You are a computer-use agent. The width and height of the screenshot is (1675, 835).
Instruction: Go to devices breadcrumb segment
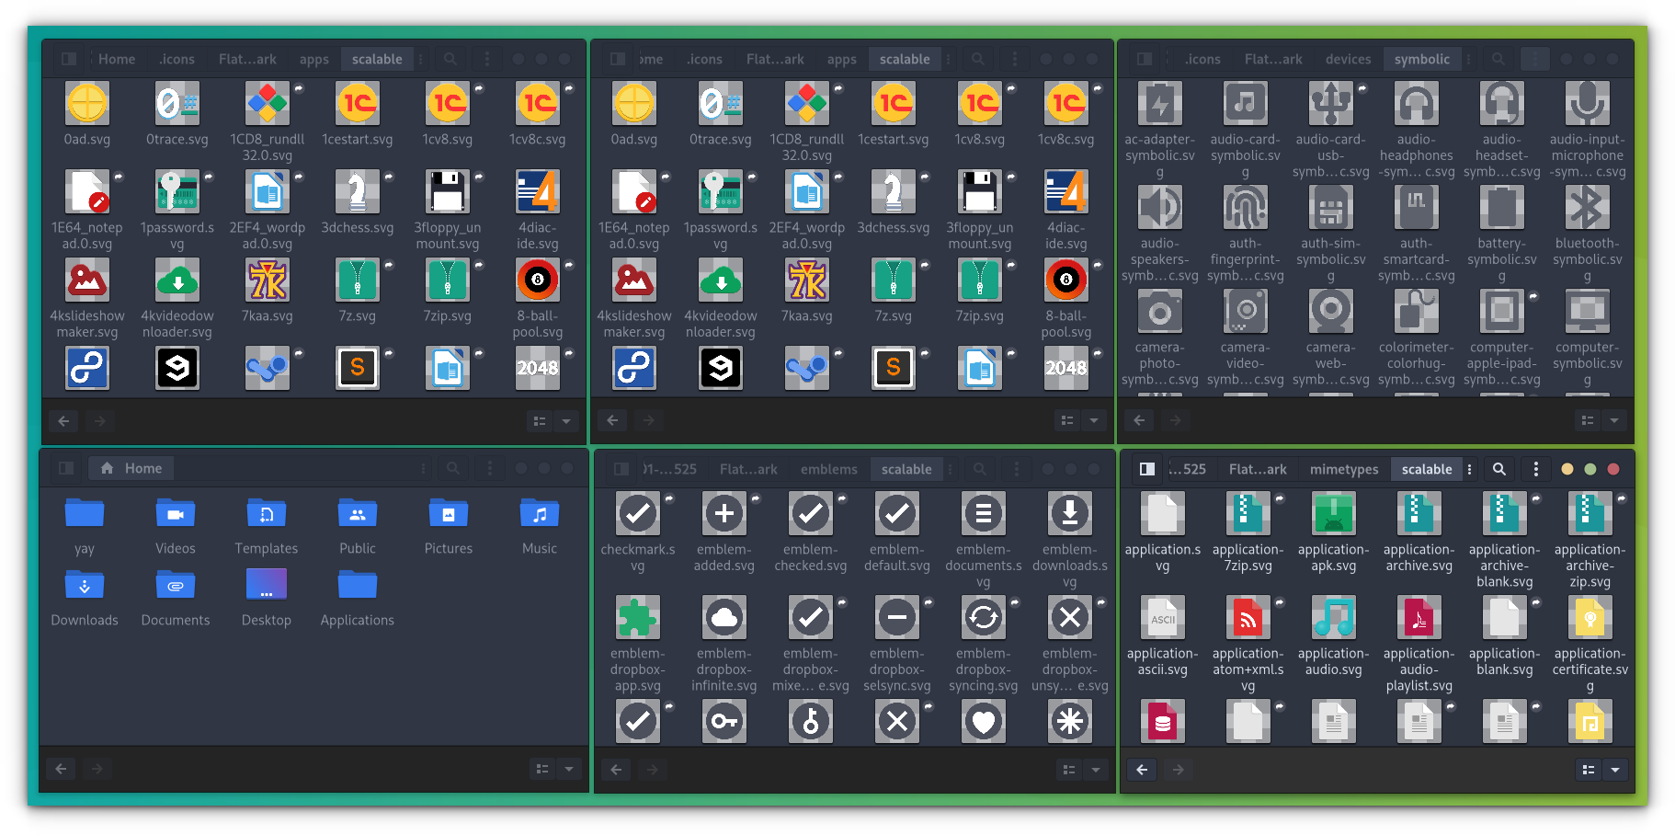point(1349,59)
